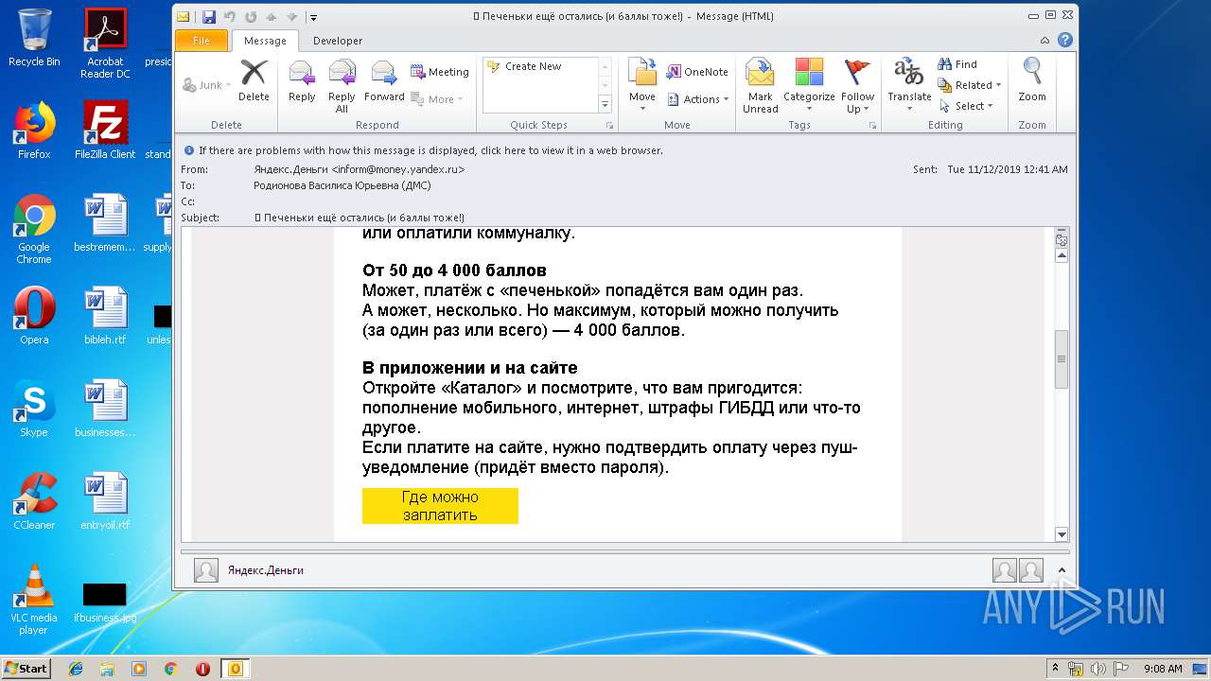The image size is (1211, 681).
Task: Open the Translate tool
Action: click(x=909, y=86)
